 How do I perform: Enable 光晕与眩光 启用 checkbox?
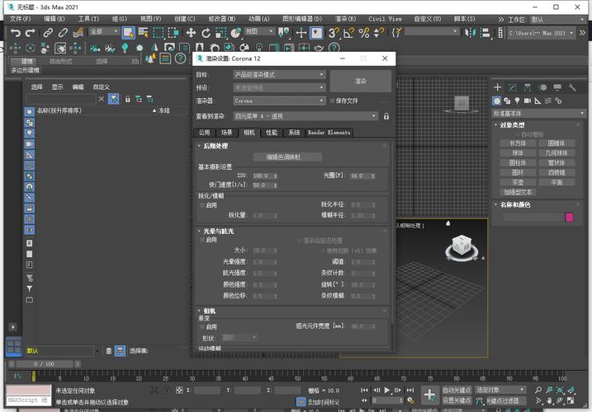tap(202, 240)
